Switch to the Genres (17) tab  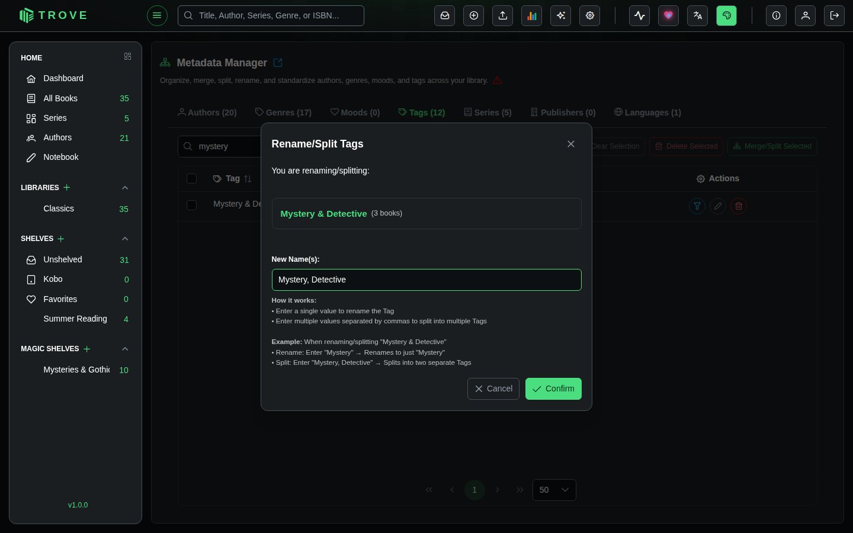click(x=283, y=113)
